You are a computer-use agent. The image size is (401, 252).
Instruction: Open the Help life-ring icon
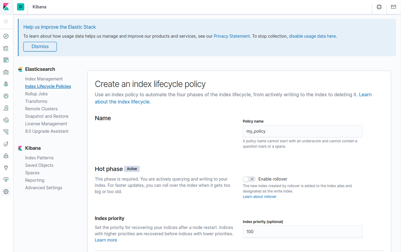point(379,7)
